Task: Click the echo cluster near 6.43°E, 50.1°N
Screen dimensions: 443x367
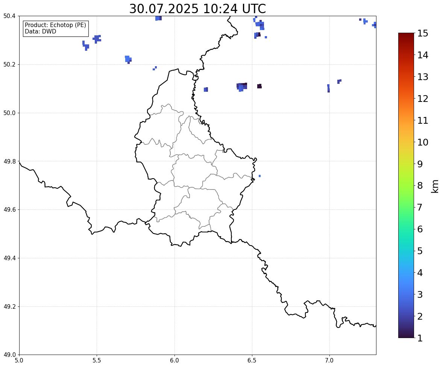Action: point(242,87)
